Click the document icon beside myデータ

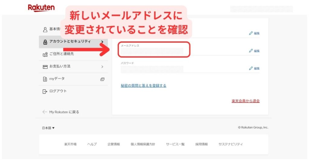[x=45, y=79]
